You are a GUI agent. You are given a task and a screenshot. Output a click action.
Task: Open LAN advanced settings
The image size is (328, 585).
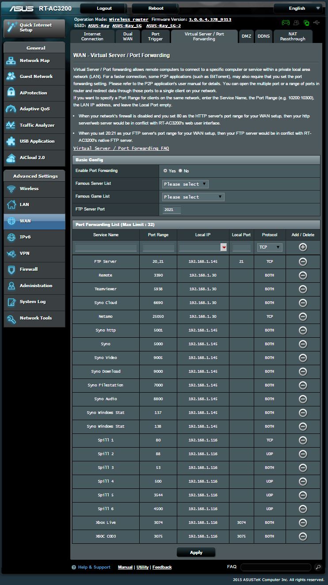pos(34,205)
